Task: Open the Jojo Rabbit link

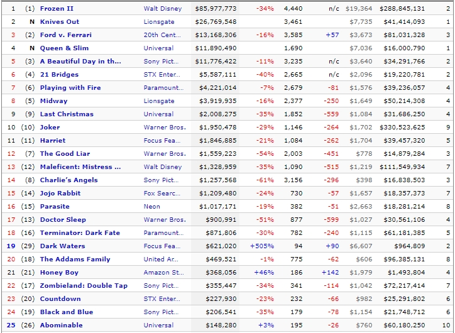Action: pos(60,193)
